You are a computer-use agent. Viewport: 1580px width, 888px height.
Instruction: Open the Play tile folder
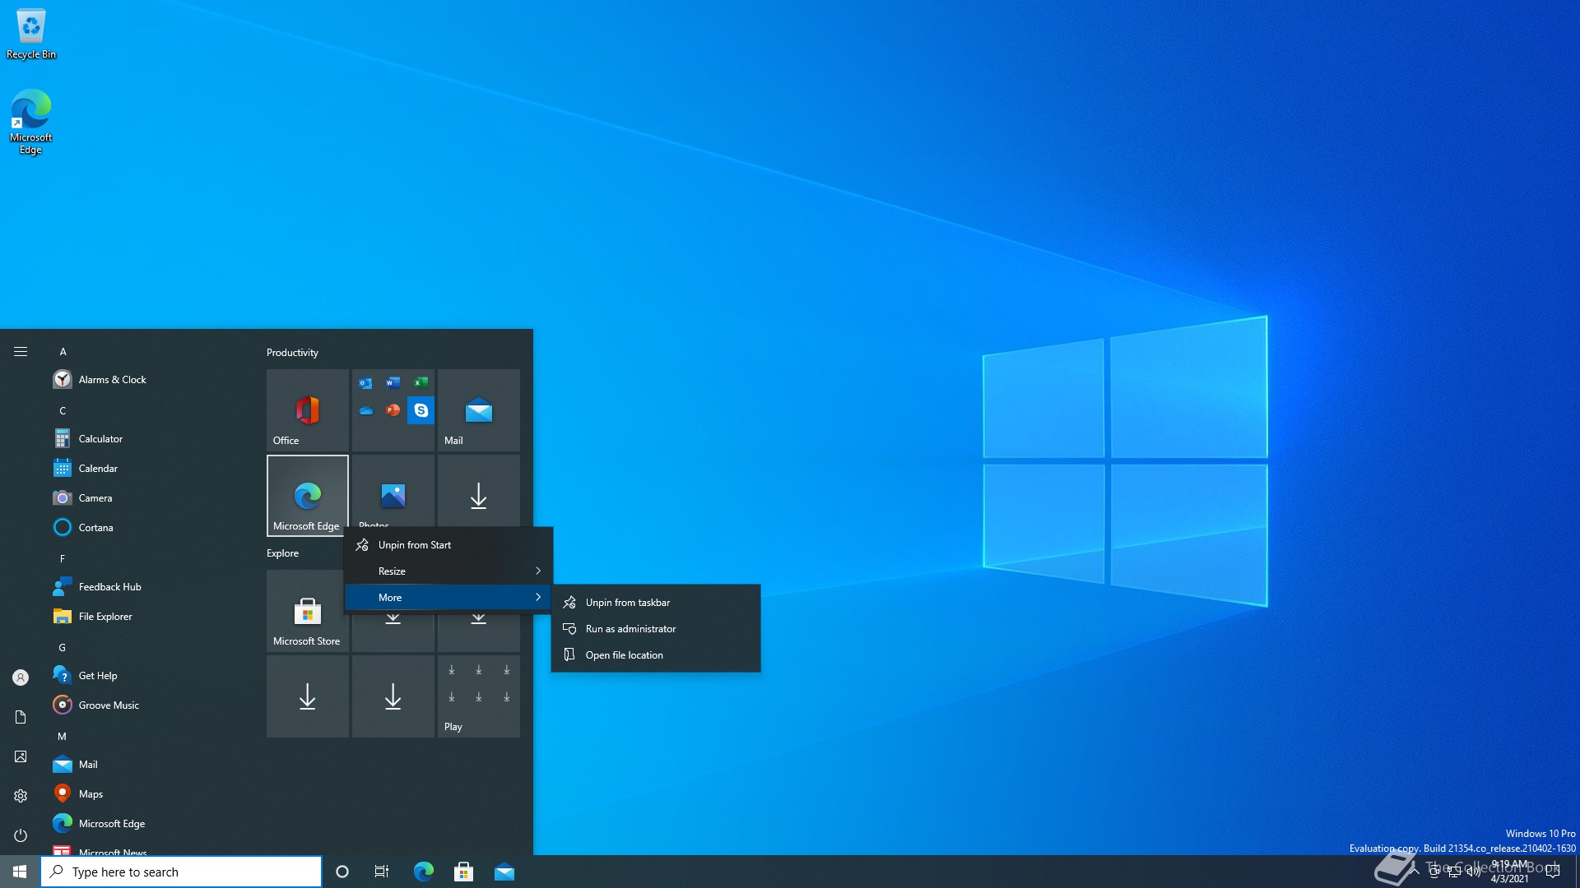click(x=479, y=696)
